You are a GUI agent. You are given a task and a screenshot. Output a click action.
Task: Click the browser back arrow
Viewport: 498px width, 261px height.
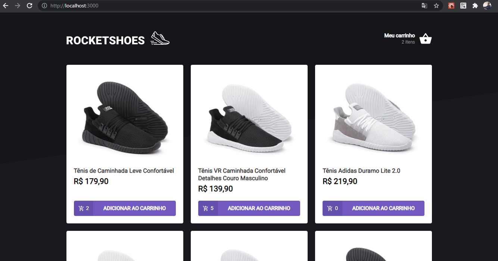tap(6, 6)
